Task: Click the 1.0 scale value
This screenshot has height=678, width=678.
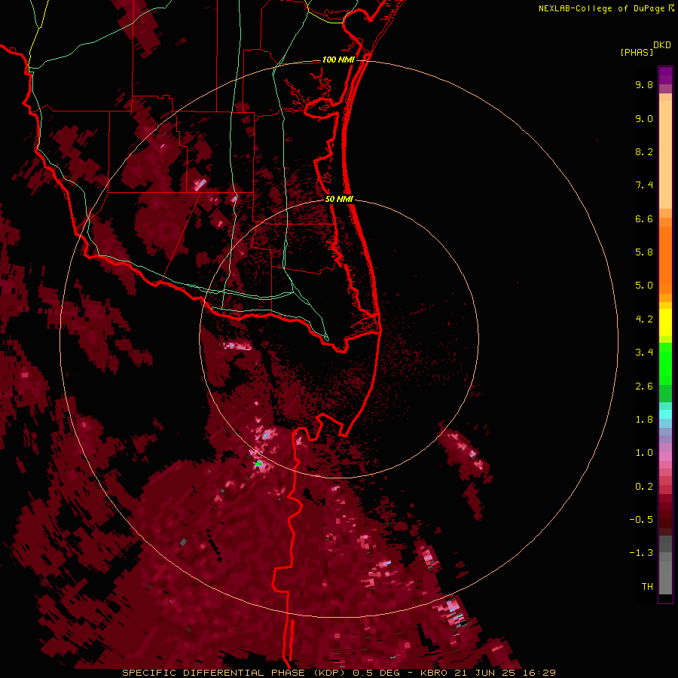Action: pos(644,453)
